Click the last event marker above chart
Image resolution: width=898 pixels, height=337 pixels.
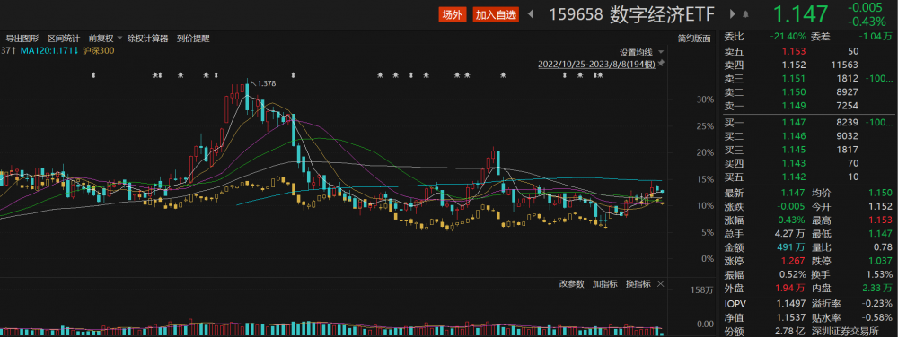600,75
